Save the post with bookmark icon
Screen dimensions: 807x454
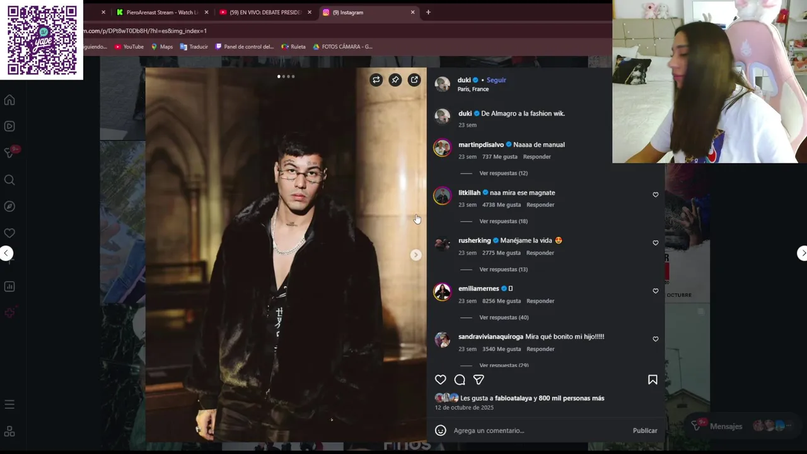click(x=653, y=380)
